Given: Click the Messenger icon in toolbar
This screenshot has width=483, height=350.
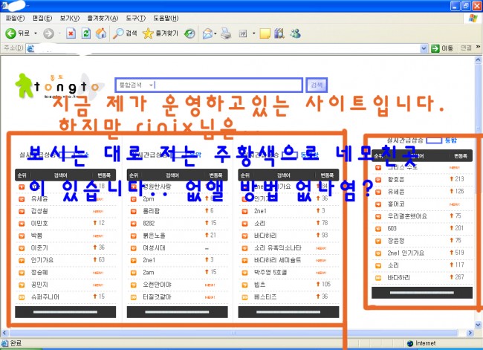Looking at the screenshot, I should tap(295, 33).
